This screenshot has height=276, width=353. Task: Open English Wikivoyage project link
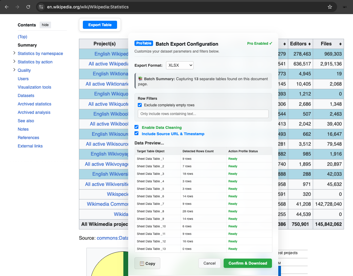pos(109,154)
